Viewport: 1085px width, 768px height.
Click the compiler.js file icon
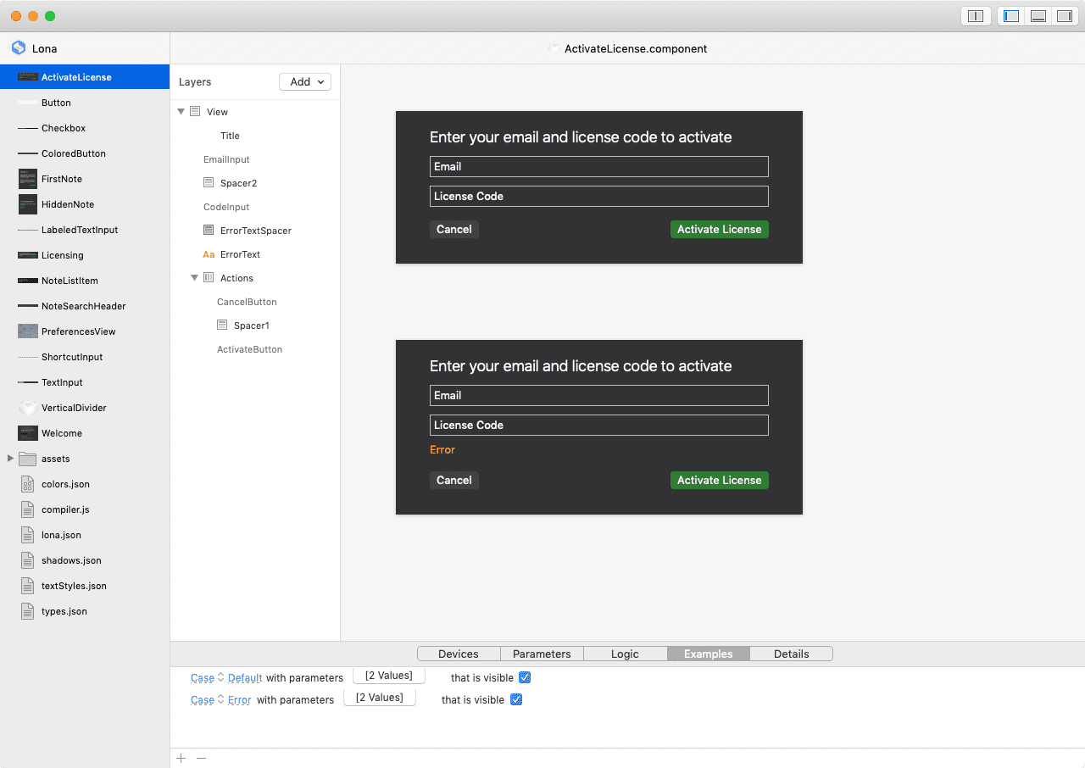28,509
